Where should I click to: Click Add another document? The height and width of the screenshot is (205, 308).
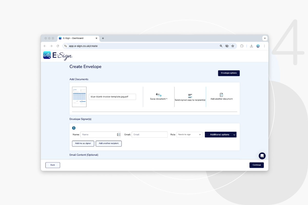coord(222,97)
